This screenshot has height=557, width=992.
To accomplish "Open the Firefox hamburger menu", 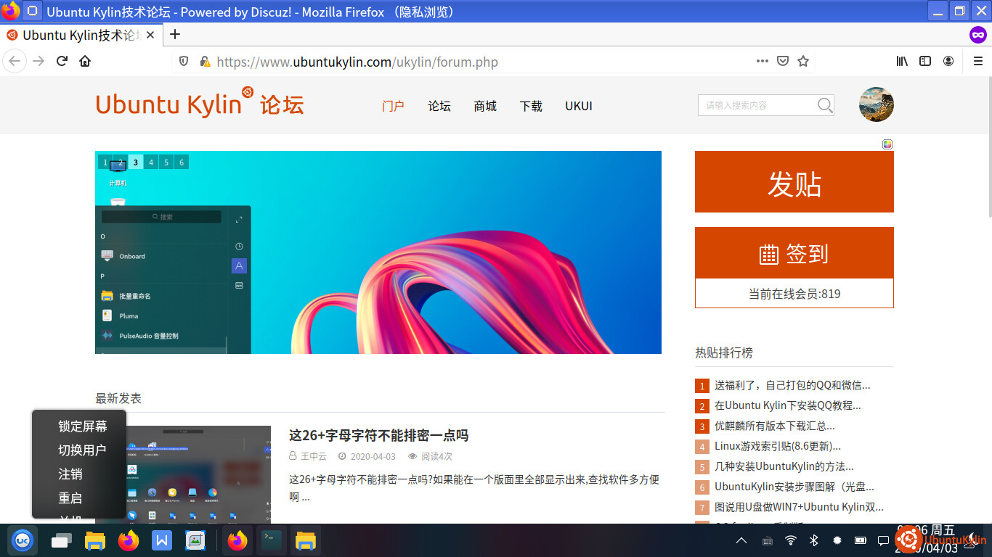I will point(978,62).
